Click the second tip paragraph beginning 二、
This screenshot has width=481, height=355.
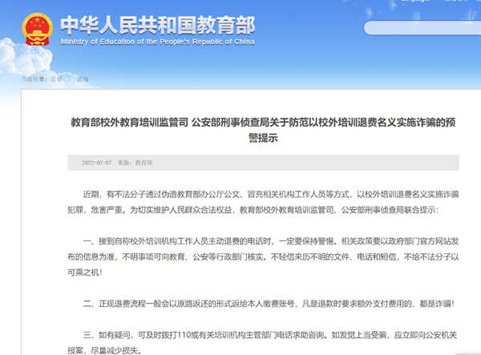click(264, 303)
